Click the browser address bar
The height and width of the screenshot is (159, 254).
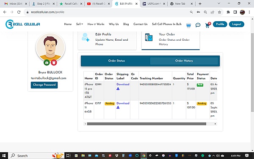[107, 12]
